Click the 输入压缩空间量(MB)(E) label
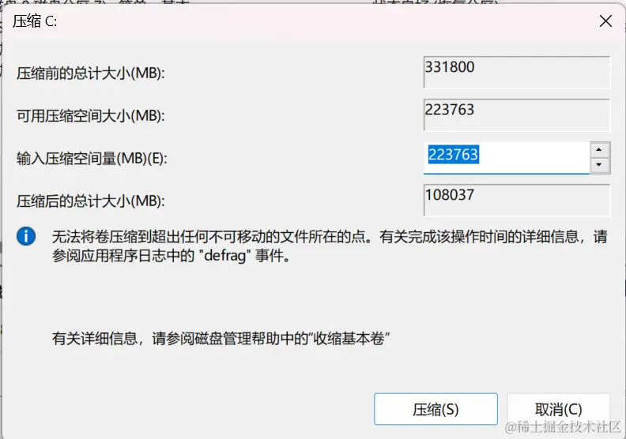626x439 pixels. point(92,159)
